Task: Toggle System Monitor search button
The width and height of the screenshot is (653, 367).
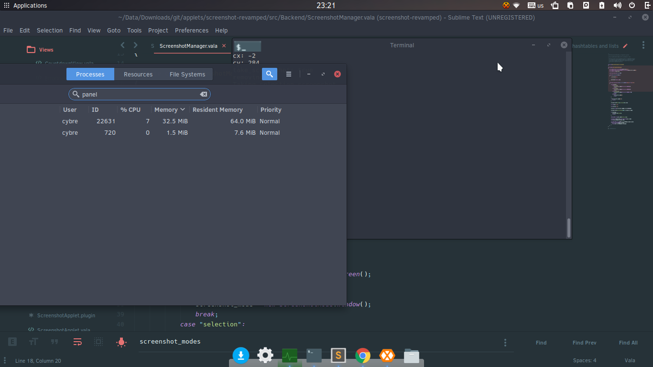Action: (270, 74)
